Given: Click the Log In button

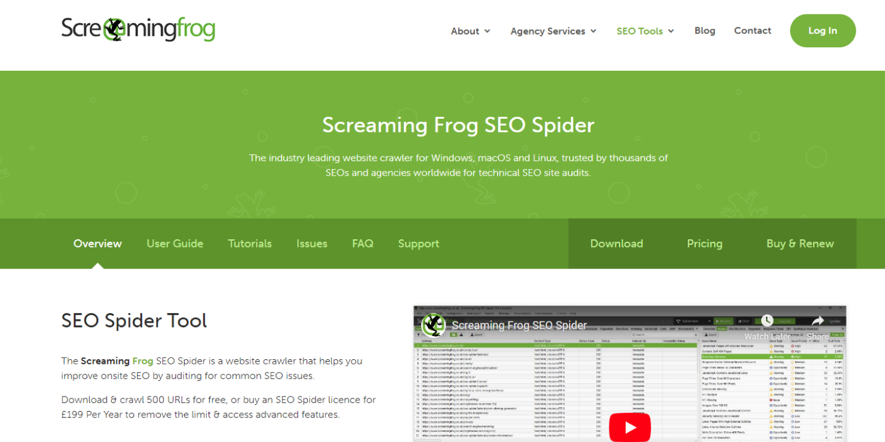Looking at the screenshot, I should [822, 30].
